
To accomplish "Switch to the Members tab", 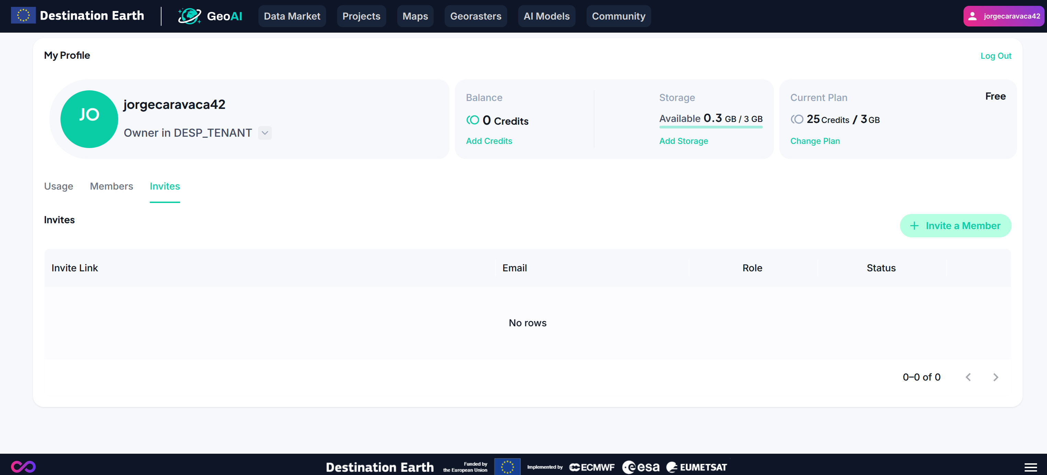I will [111, 186].
